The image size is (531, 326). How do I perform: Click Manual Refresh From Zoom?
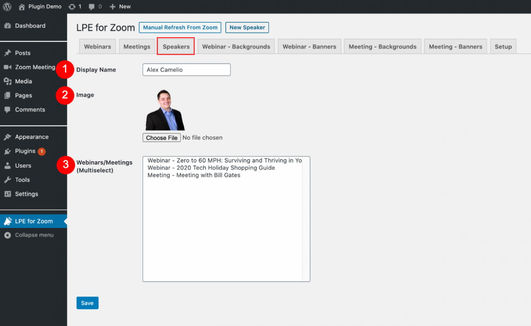[180, 27]
